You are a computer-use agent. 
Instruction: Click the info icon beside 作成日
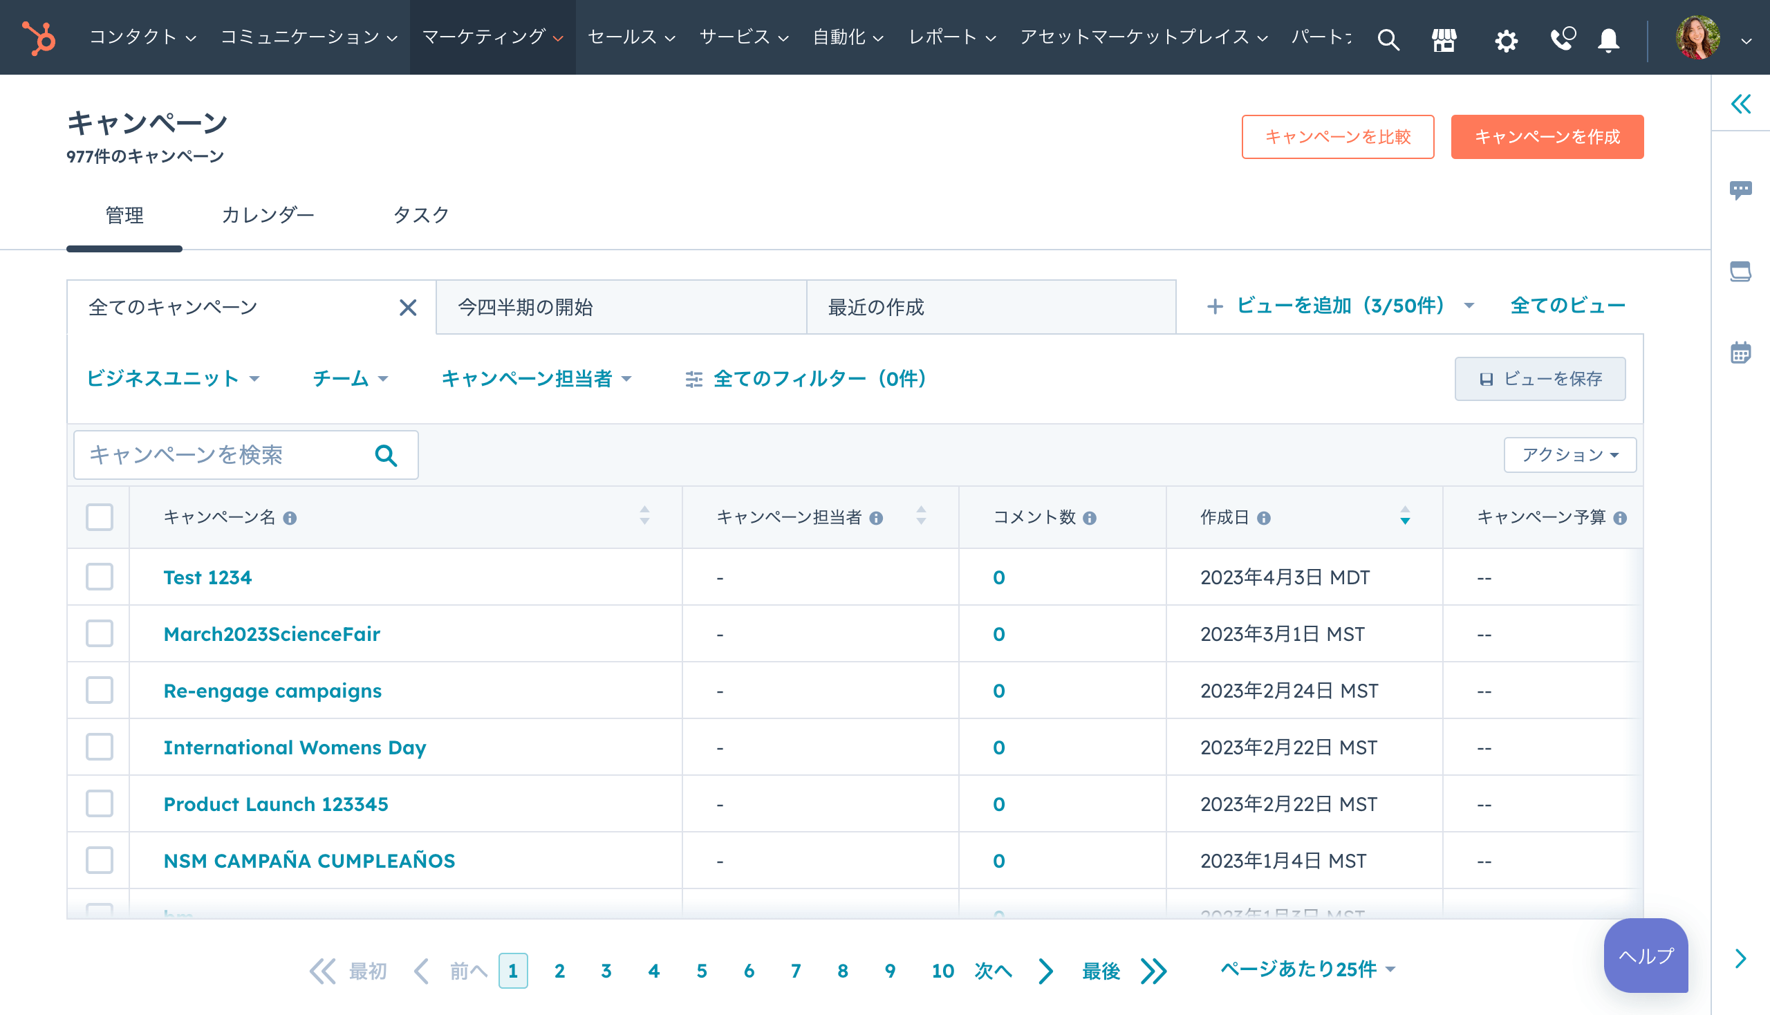tap(1264, 518)
